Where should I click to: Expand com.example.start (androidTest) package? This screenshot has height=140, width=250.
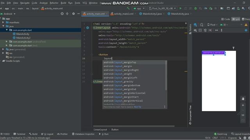(x=7, y=42)
